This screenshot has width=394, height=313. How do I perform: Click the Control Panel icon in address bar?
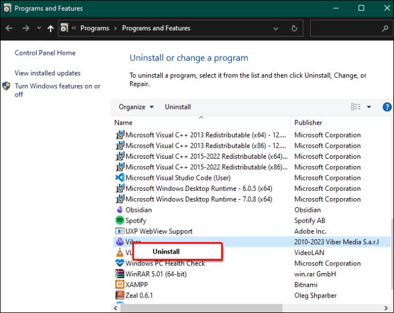[64, 28]
